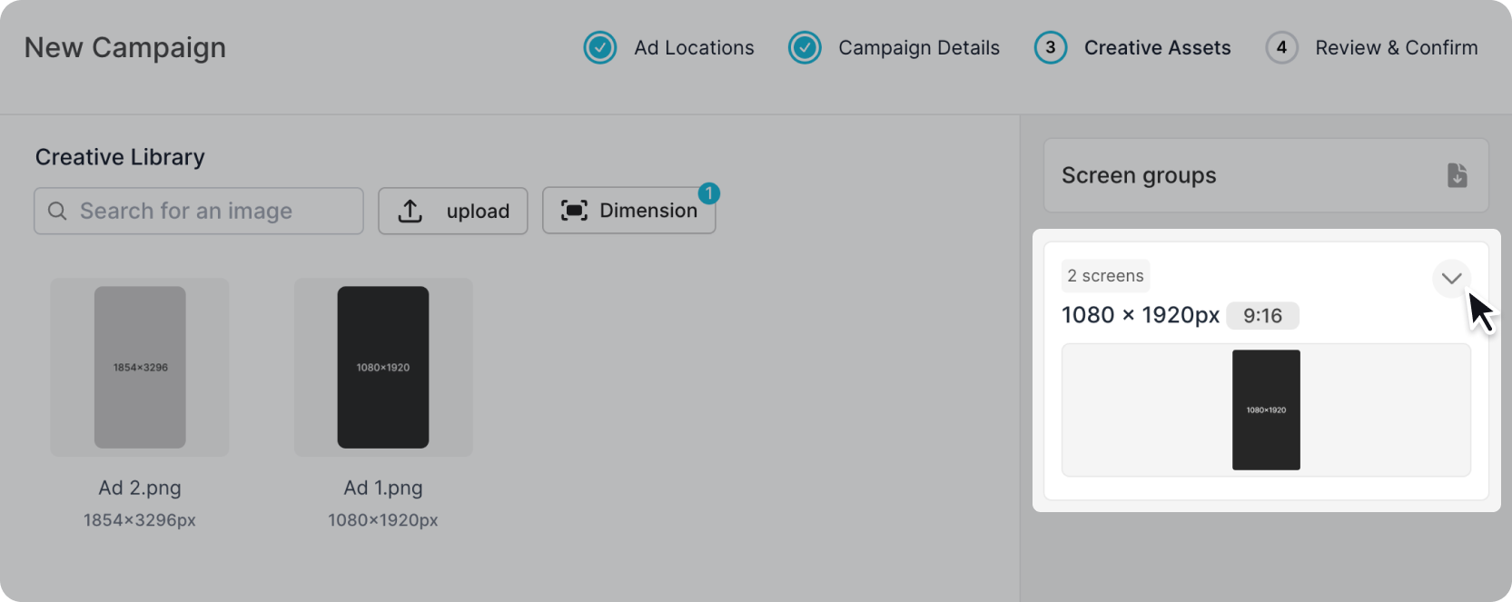
Task: Click the step 3 circle icon
Action: 1051,47
